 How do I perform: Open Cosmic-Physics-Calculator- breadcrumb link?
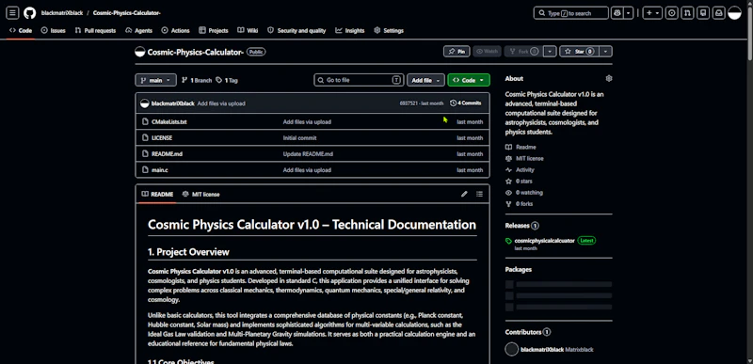click(127, 13)
